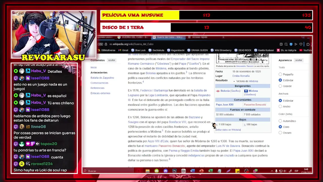Open the YouTube bookmark
Viewport: 323px width, 182px height.
pyautogui.click(x=305, y=50)
